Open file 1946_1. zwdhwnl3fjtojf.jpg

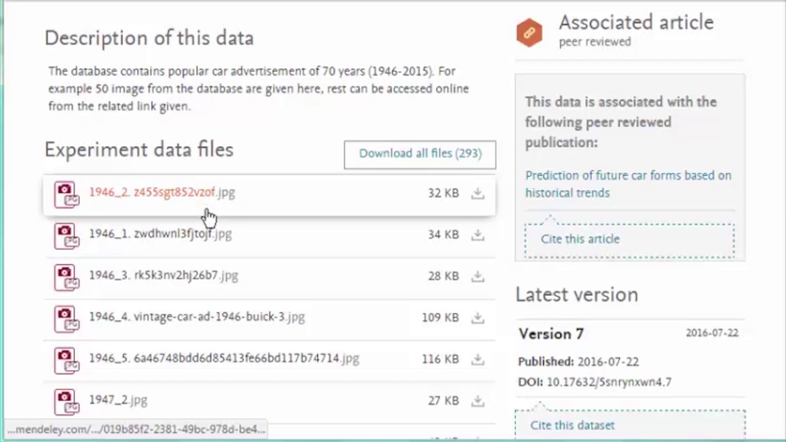(160, 234)
